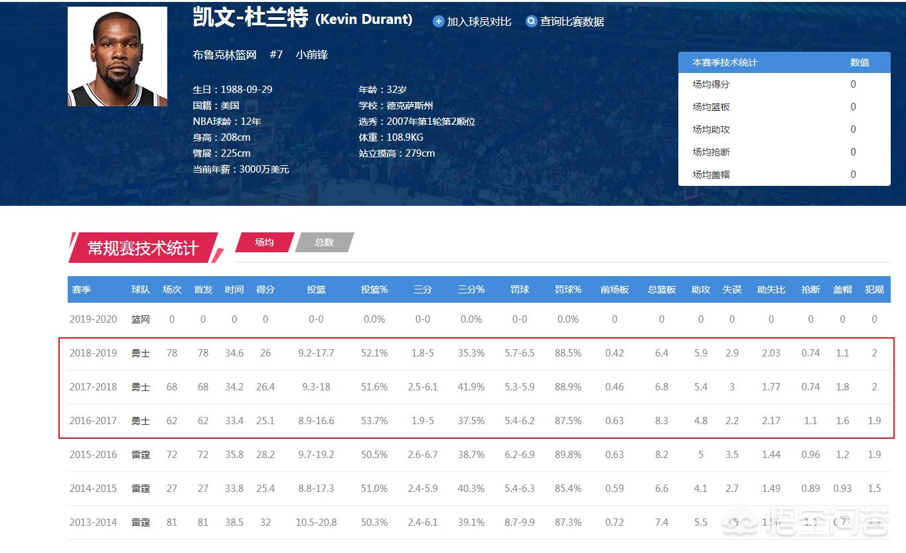
Task: Click 雷霆 team in the 2015-2016 row
Action: [x=141, y=455]
